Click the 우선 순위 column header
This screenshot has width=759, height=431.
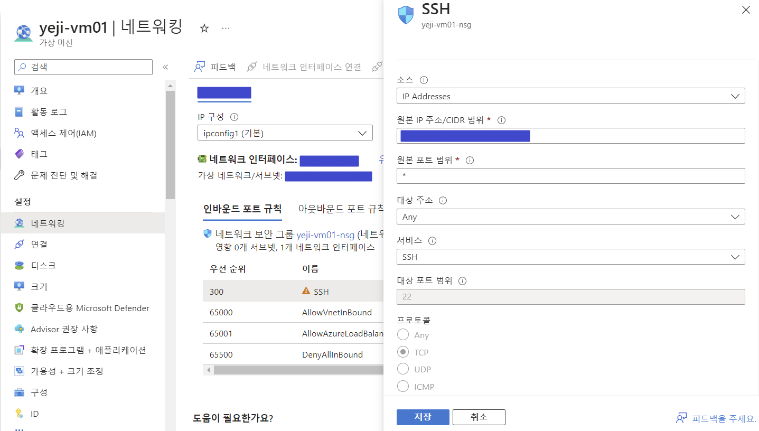tap(228, 269)
